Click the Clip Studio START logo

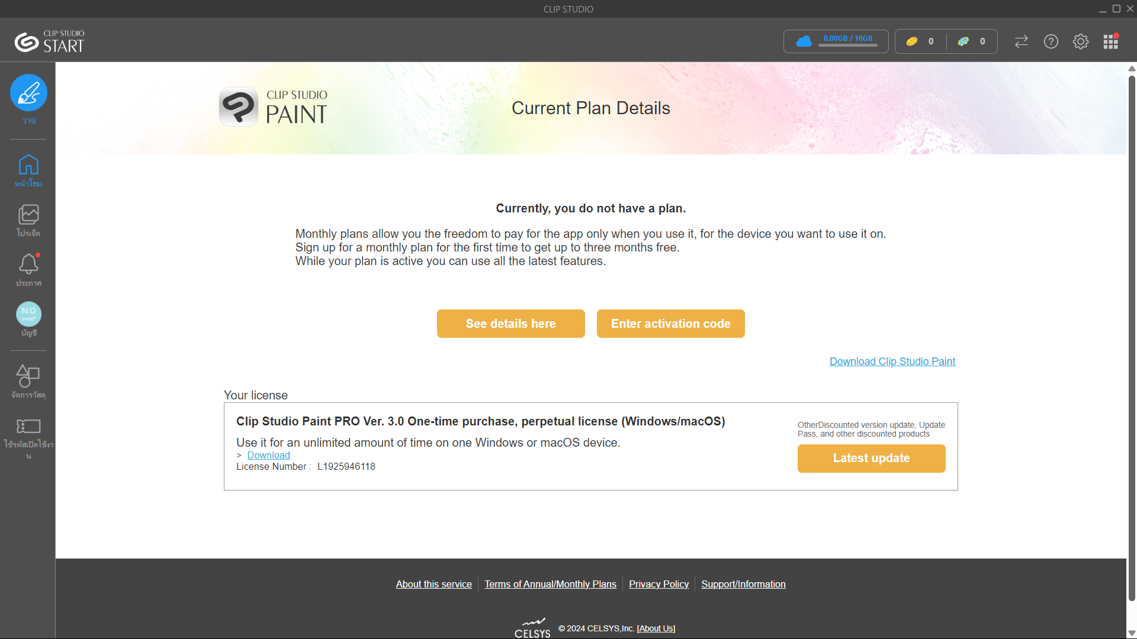pyautogui.click(x=50, y=41)
